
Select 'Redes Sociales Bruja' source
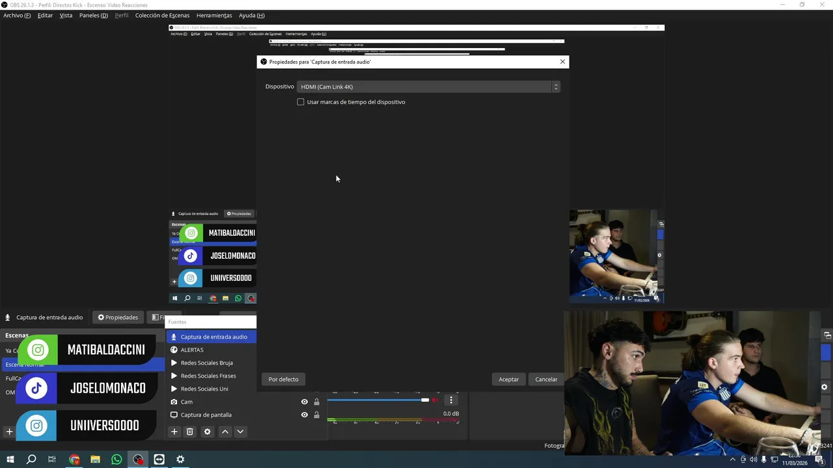click(x=211, y=363)
